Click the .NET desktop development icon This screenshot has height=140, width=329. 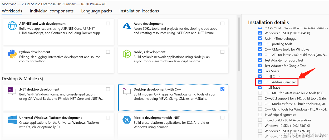click(12, 92)
